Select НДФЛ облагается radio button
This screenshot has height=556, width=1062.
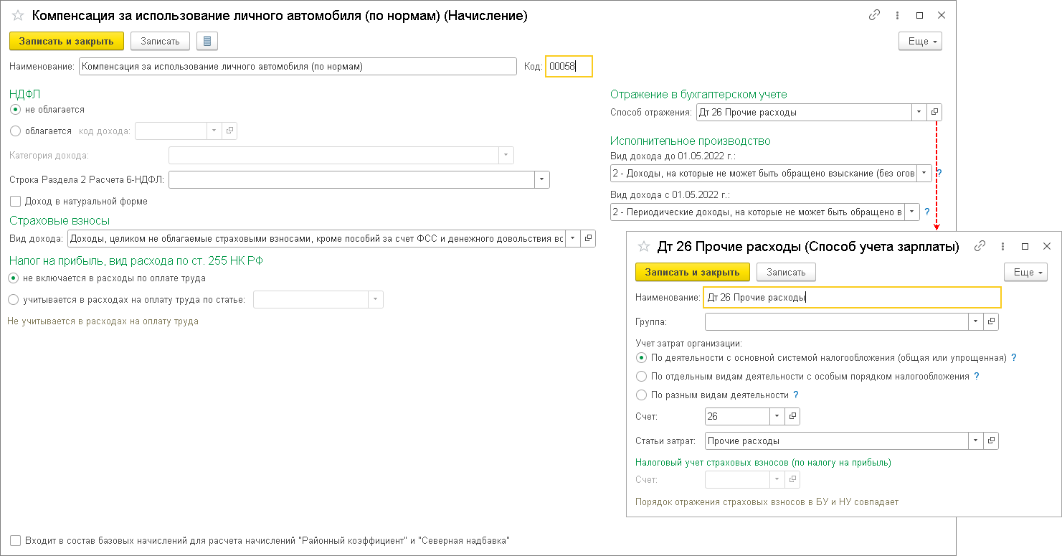[x=15, y=131]
